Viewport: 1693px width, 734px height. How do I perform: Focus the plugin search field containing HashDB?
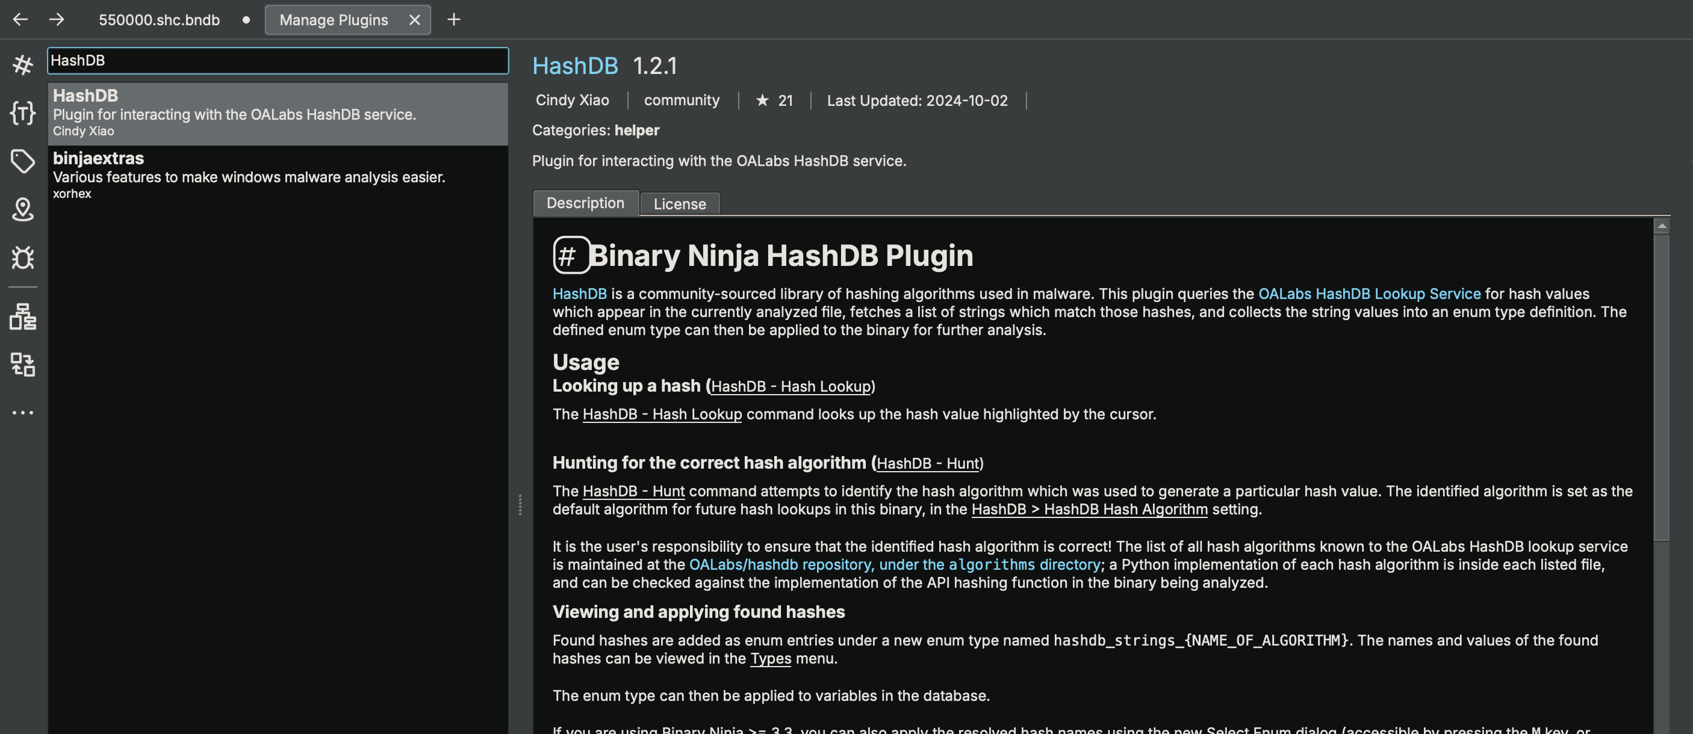click(278, 60)
